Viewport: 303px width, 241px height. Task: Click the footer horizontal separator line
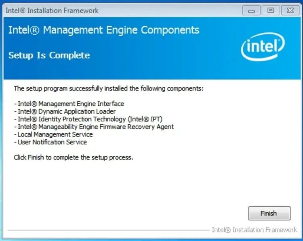pyautogui.click(x=109, y=230)
